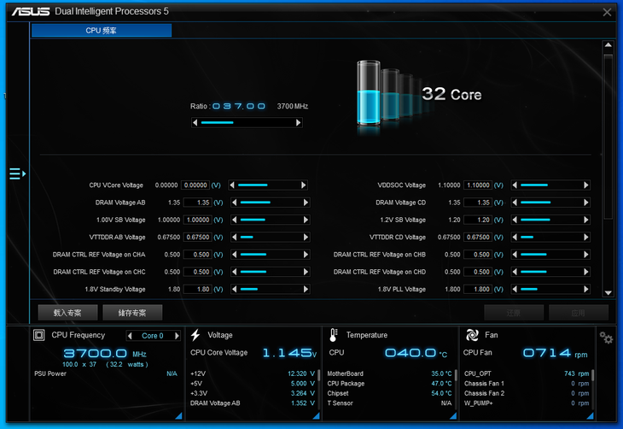Increase DRAM CTRL REF CHA right arrow

click(x=306, y=255)
